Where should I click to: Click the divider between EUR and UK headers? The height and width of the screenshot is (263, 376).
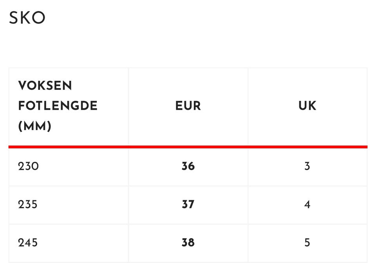(x=248, y=106)
